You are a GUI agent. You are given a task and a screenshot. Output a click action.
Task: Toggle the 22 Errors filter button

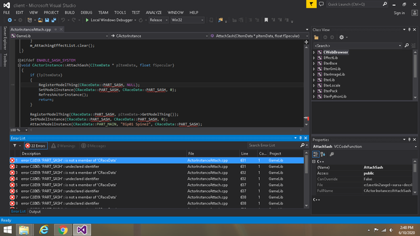click(x=36, y=146)
